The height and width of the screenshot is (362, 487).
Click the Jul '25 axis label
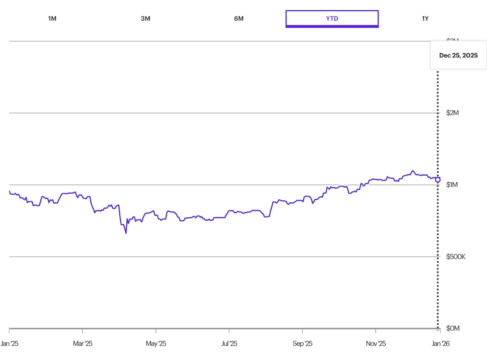(229, 343)
